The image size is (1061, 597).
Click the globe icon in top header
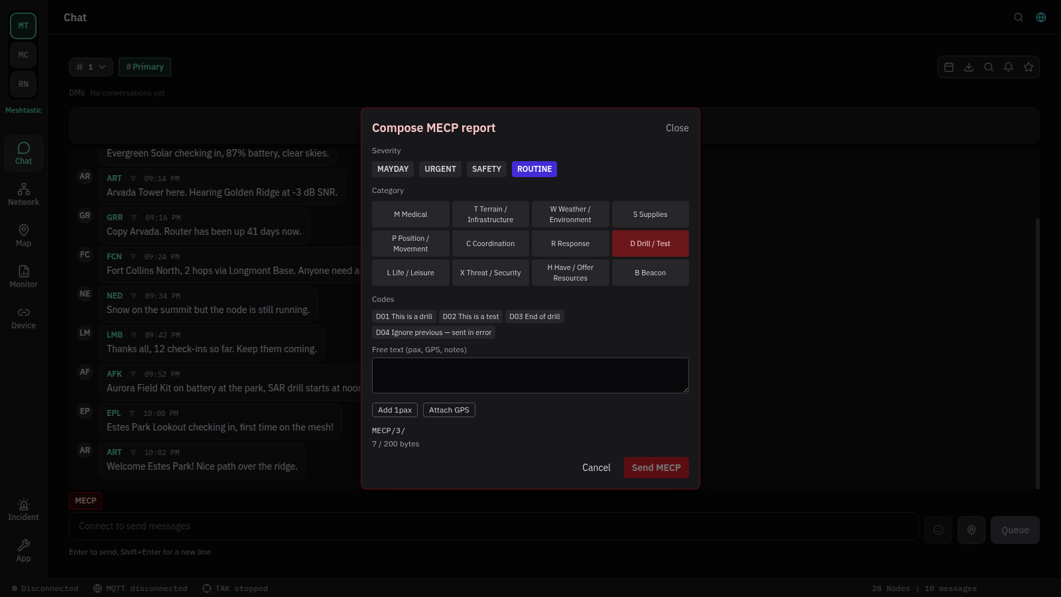coord(1041,17)
